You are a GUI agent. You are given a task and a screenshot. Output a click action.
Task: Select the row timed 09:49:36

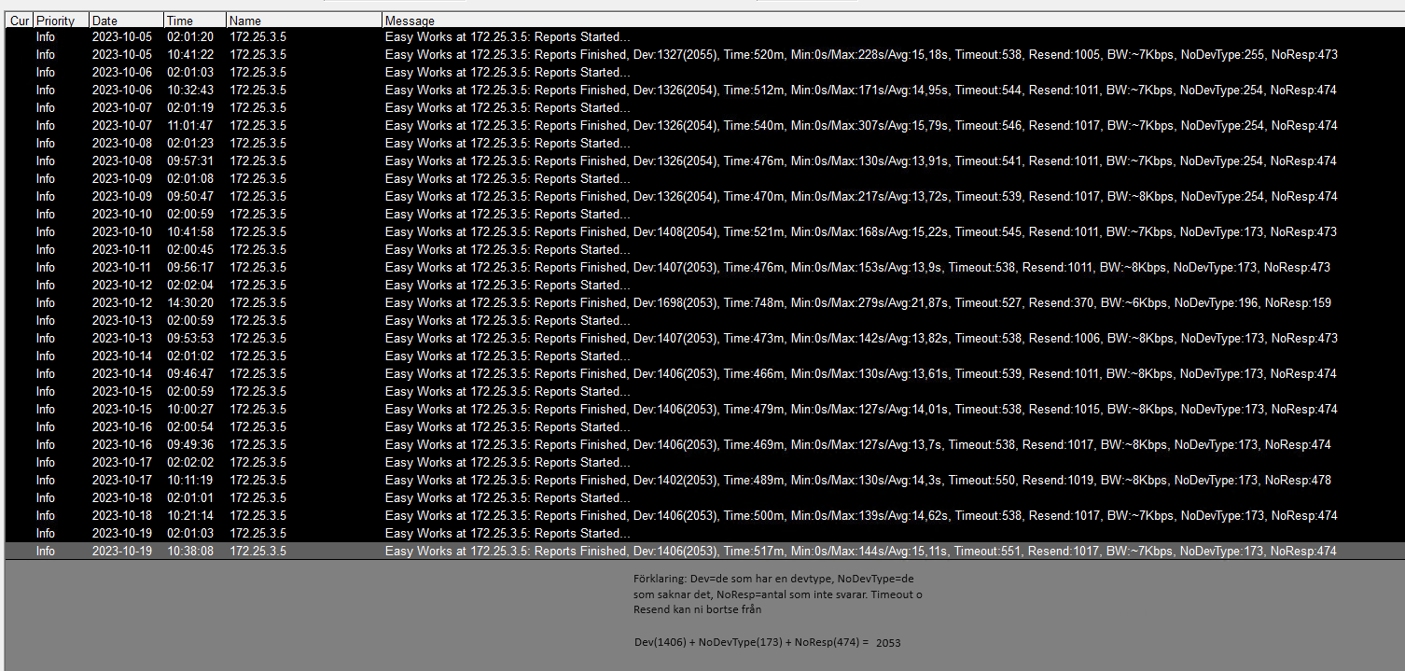[704, 445]
